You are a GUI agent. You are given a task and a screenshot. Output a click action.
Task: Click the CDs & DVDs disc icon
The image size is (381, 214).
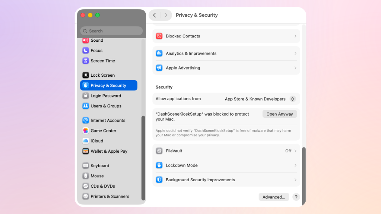(x=86, y=186)
